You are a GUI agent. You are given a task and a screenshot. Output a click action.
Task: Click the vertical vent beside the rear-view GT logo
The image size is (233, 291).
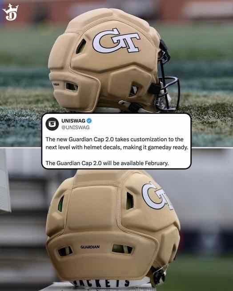(x=130, y=201)
